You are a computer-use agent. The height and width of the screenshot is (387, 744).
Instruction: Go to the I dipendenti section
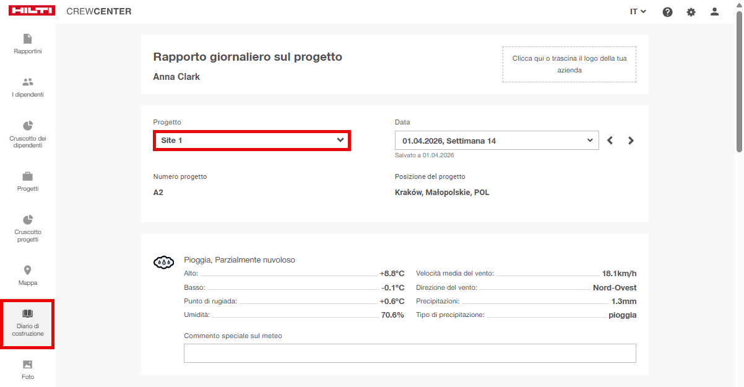28,87
